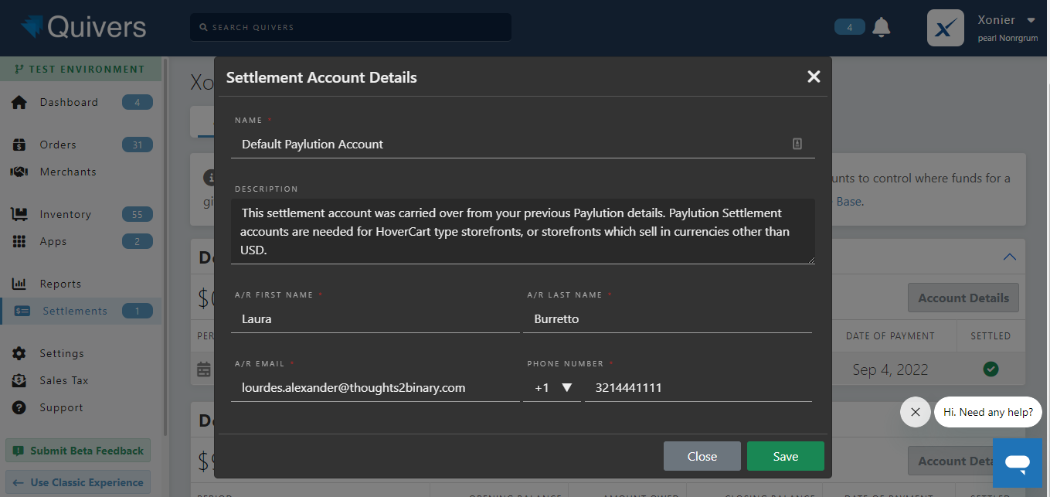Click the Dashboard home icon
The height and width of the screenshot is (497, 1050).
19,102
